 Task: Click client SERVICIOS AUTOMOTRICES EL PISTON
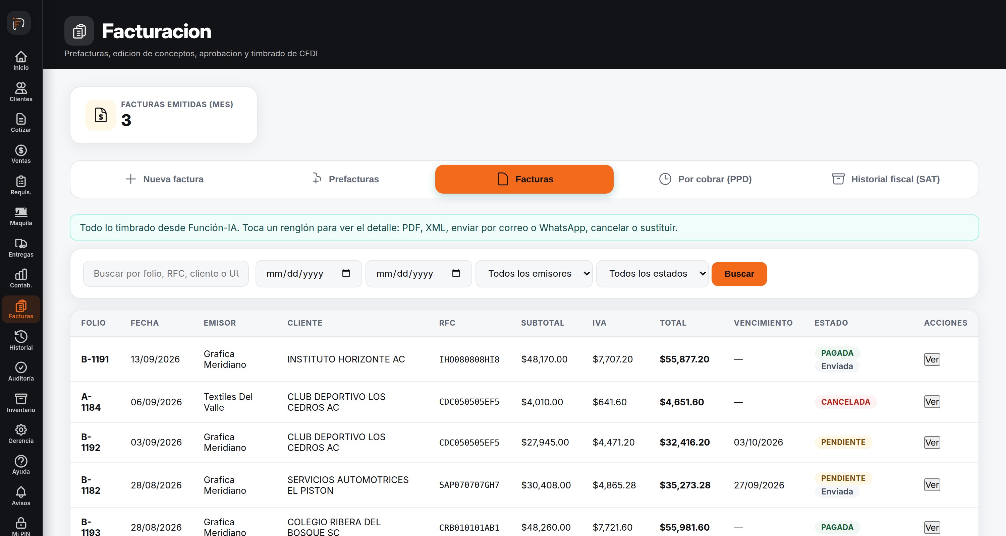[348, 485]
